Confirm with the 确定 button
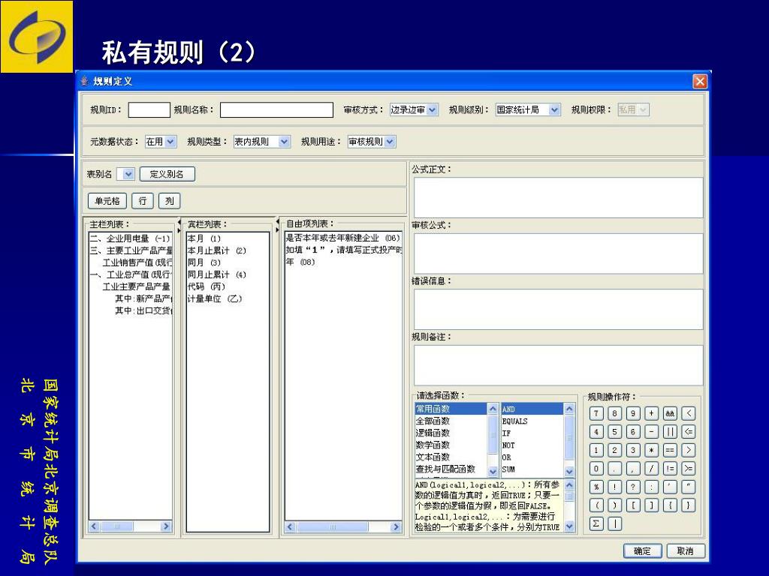The image size is (769, 576). pyautogui.click(x=643, y=551)
